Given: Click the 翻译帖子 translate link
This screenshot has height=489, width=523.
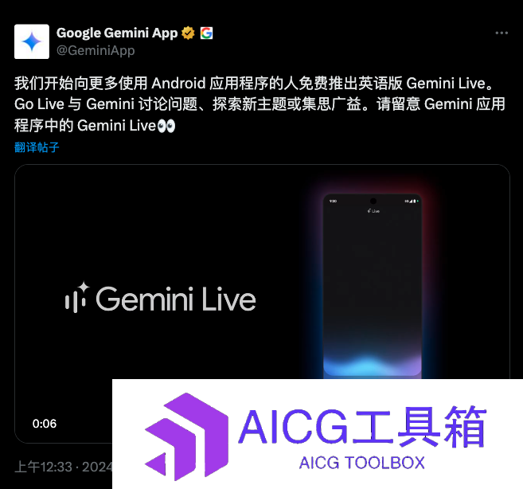Looking at the screenshot, I should pyautogui.click(x=37, y=147).
